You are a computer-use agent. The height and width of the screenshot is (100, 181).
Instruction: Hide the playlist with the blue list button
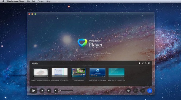[x=150, y=91]
